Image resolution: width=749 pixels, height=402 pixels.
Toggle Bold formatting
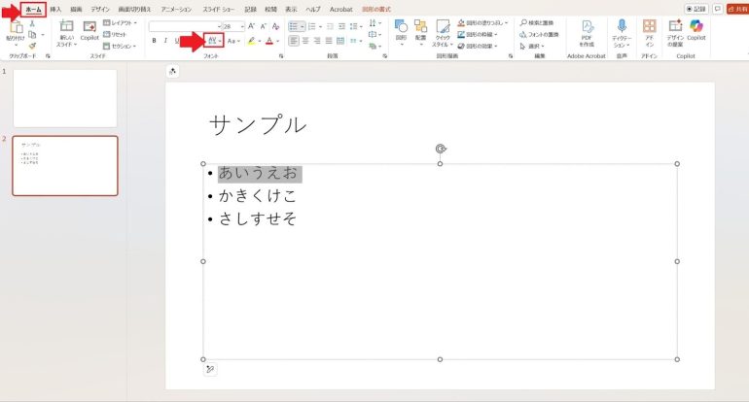pyautogui.click(x=154, y=41)
